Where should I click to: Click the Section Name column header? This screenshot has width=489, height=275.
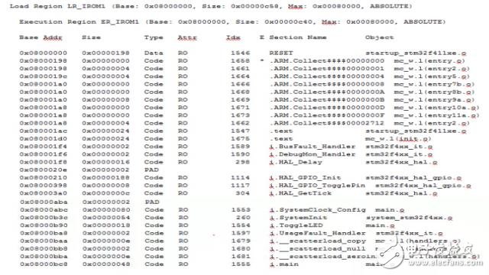(x=298, y=37)
